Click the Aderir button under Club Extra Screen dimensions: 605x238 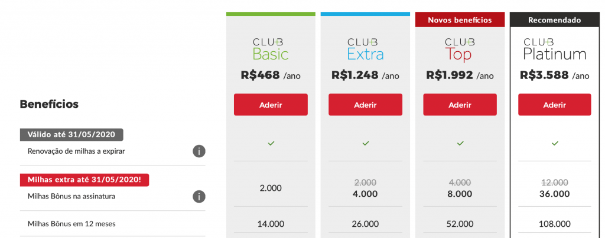pos(365,105)
